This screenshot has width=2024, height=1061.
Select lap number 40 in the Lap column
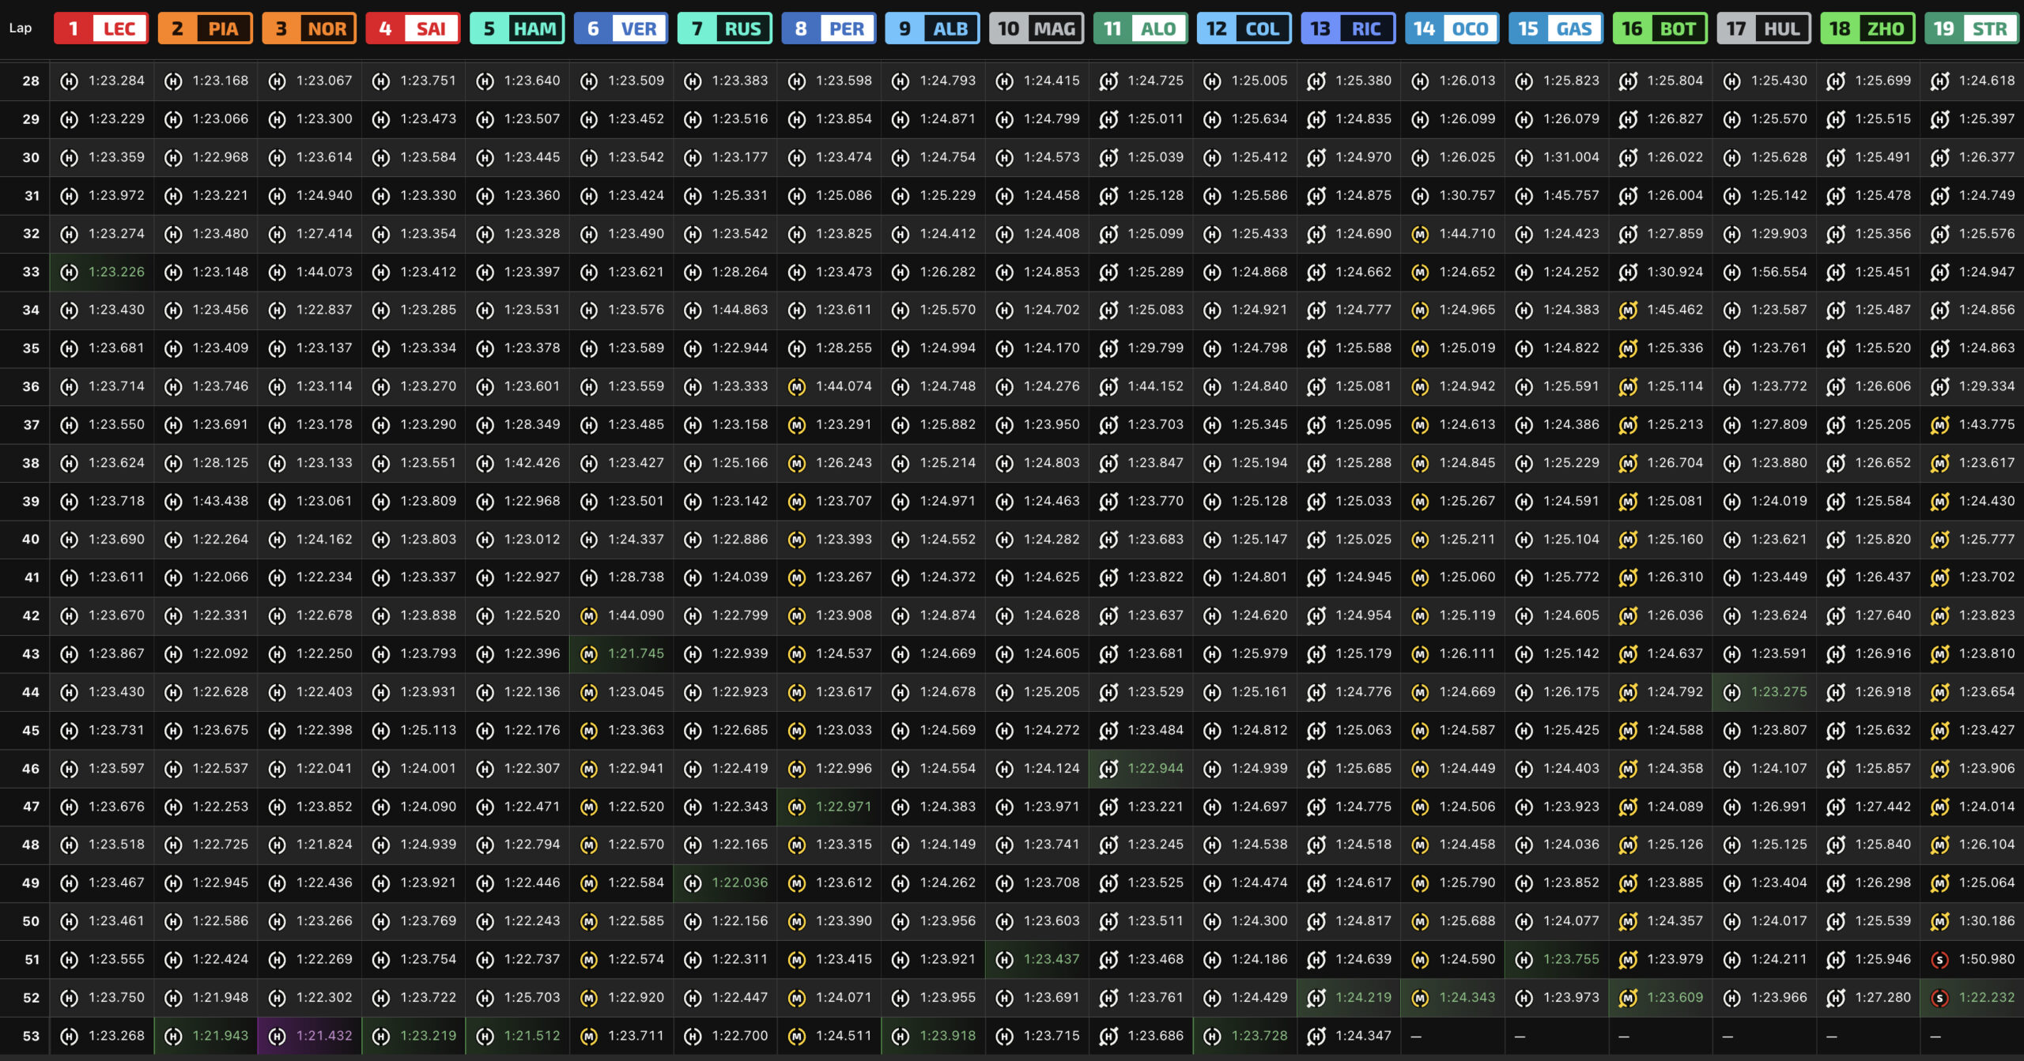click(x=31, y=540)
